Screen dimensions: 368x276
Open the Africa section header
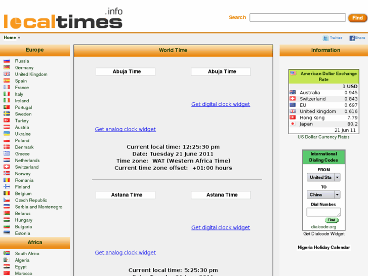35,243
